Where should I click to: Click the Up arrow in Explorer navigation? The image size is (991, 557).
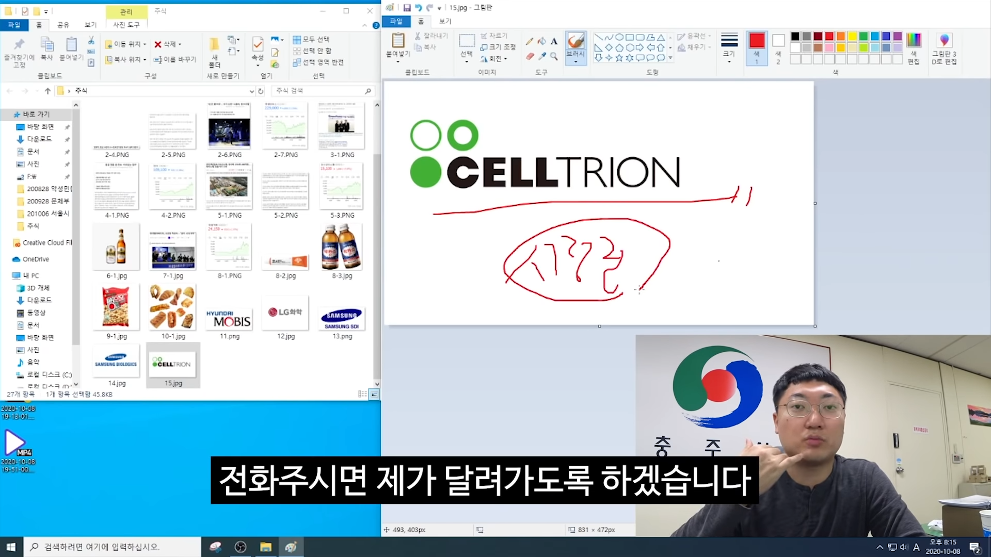click(47, 91)
